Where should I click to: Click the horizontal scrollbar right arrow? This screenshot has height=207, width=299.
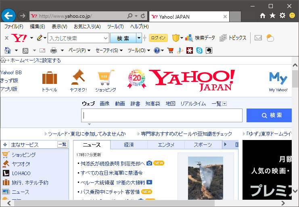coord(283,203)
